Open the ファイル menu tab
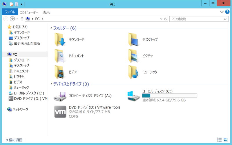Screen dimensions: 232x145 click(10, 12)
